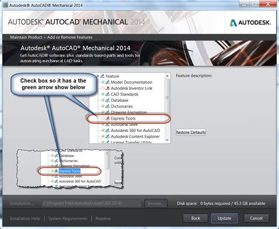The height and width of the screenshot is (229, 279).
Task: Click the install-status icon beside Feature root
Action: [x=102, y=76]
